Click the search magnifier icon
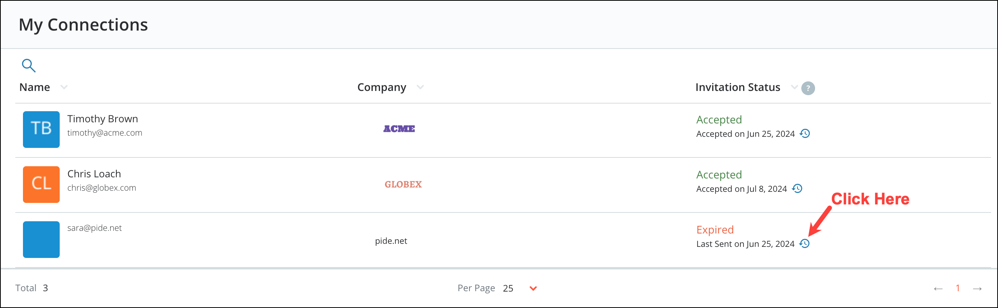 click(29, 66)
